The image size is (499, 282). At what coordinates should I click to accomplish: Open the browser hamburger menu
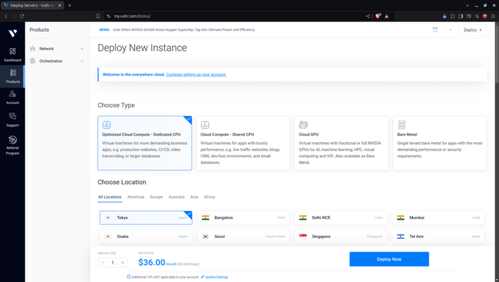tap(493, 16)
